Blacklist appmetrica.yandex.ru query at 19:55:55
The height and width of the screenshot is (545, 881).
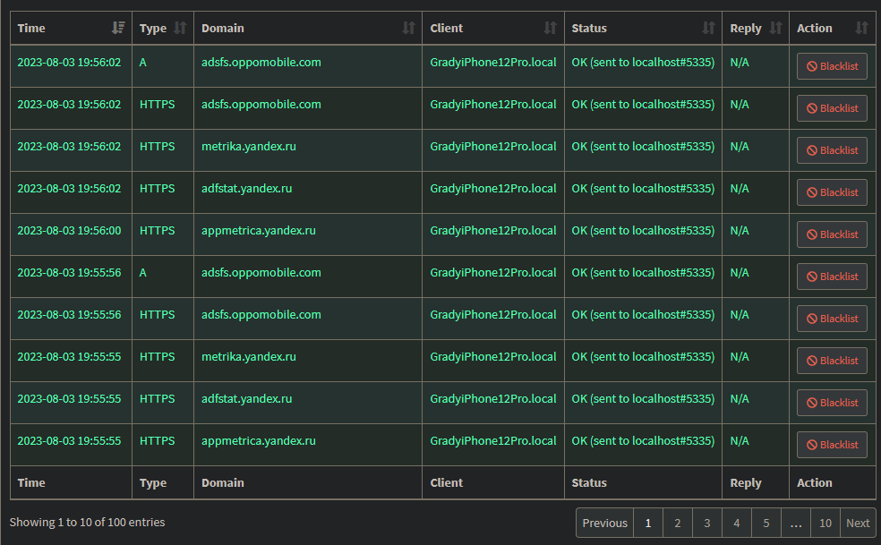[x=832, y=445]
